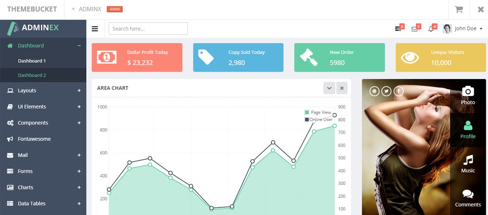Toggle sidebar with the hamburger button
488x215 pixels.
tap(95, 29)
